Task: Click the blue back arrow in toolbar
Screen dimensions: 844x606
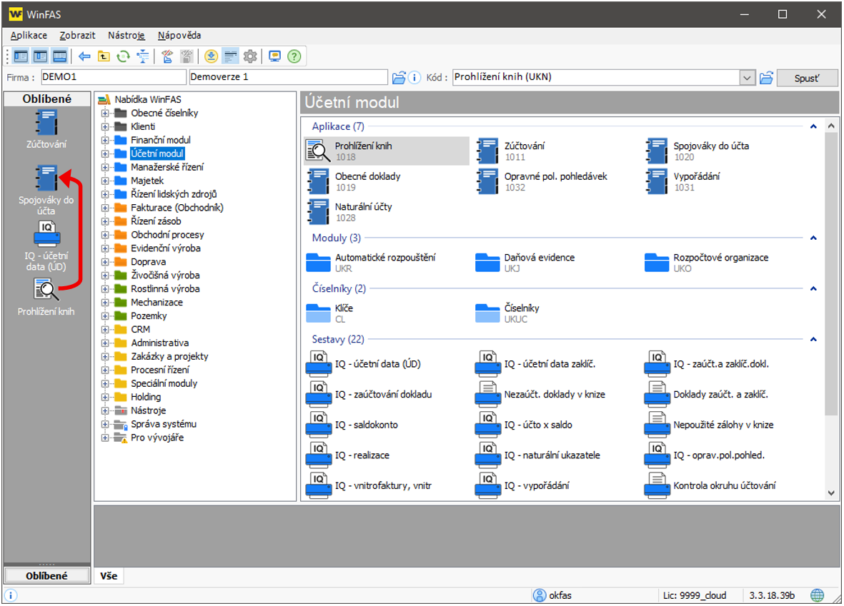Action: click(x=84, y=56)
